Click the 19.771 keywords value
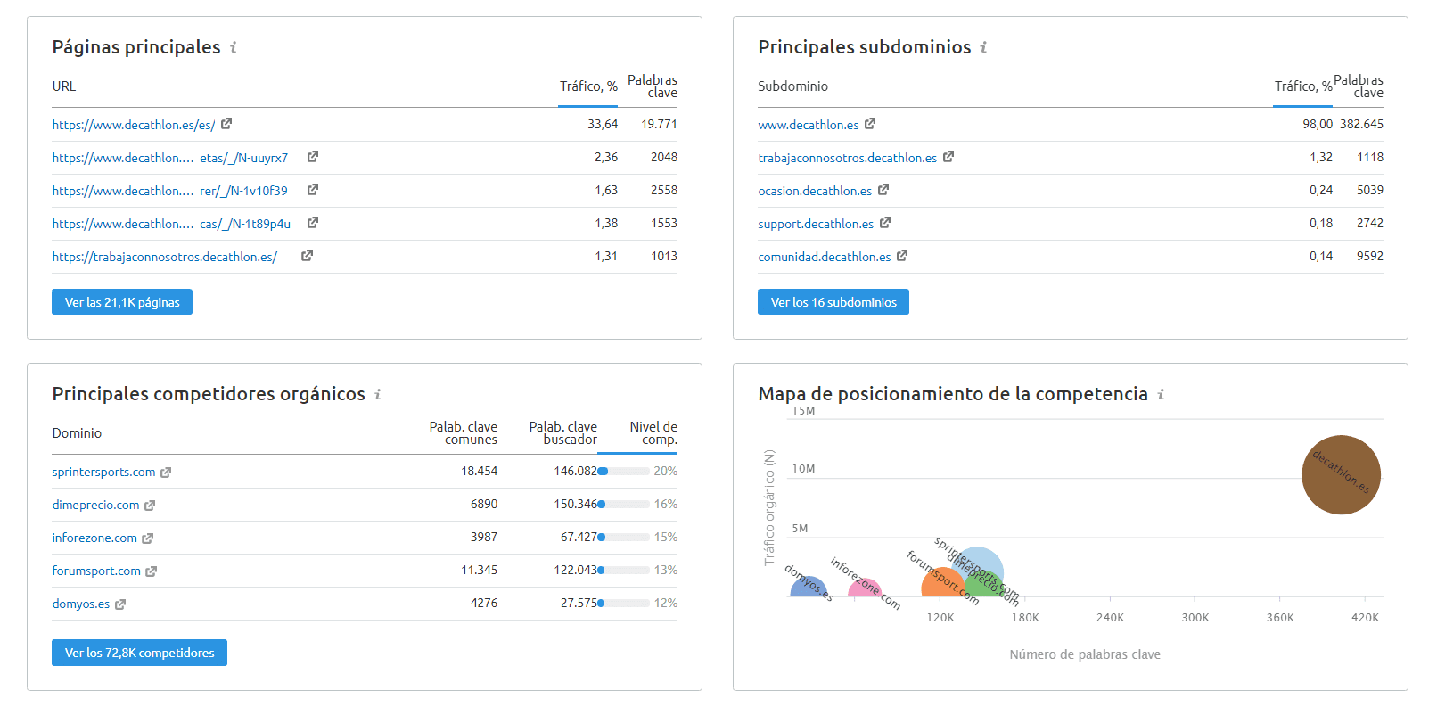 click(659, 124)
